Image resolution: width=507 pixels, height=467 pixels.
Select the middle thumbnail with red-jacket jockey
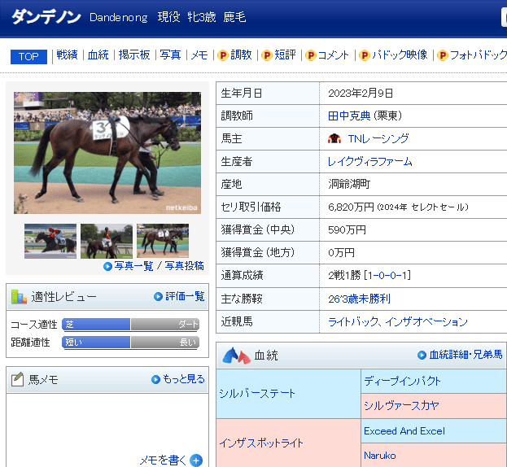pyautogui.click(x=107, y=241)
